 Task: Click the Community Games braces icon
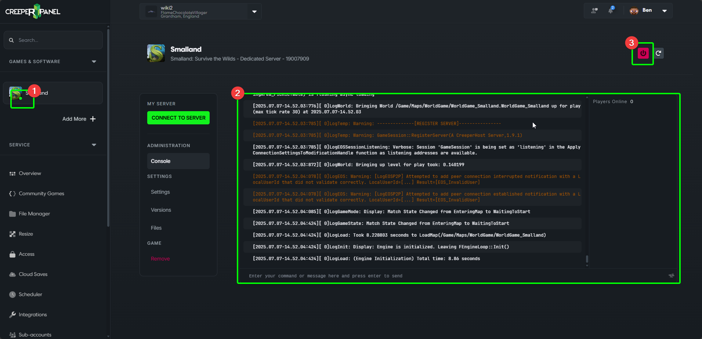click(12, 194)
